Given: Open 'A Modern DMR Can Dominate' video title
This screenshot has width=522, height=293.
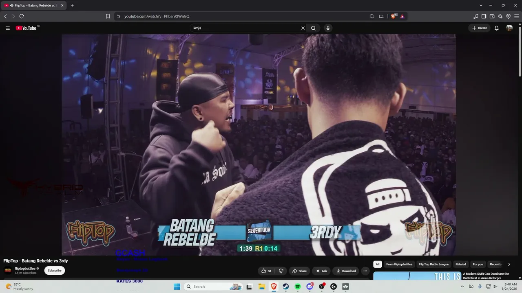Looking at the screenshot, I should [x=486, y=276].
